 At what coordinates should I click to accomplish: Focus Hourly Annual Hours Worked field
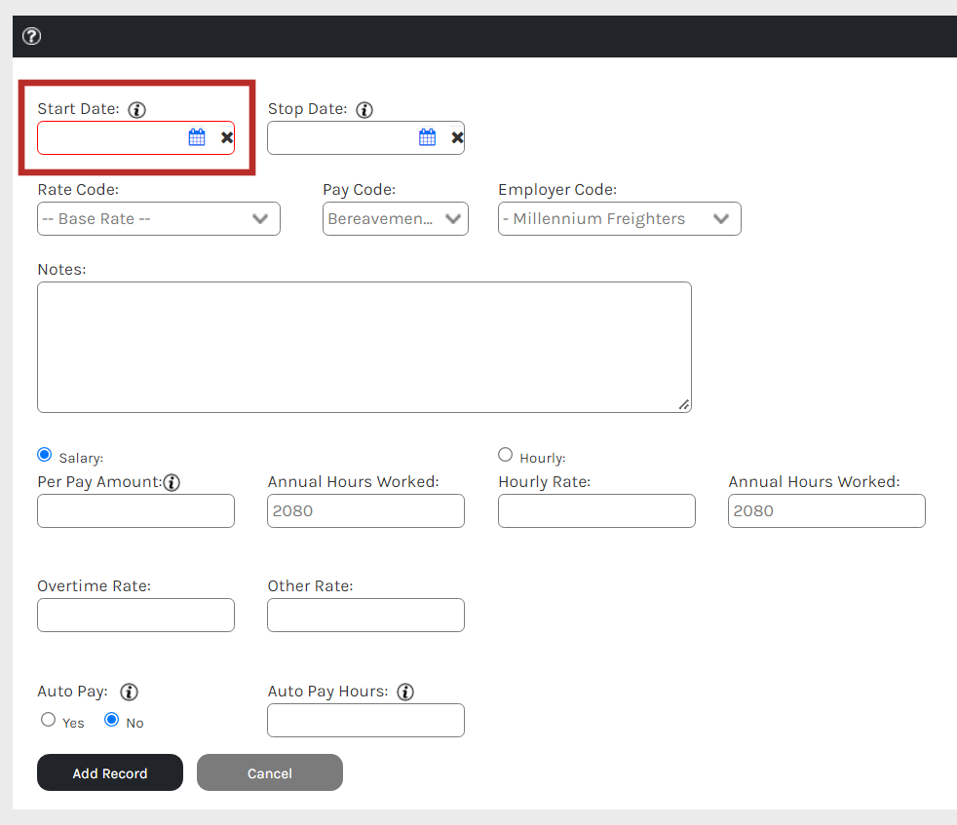826,510
